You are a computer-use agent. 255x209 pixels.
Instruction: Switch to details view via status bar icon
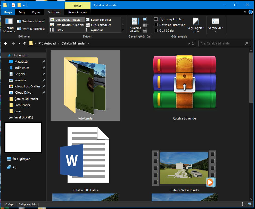(244, 204)
